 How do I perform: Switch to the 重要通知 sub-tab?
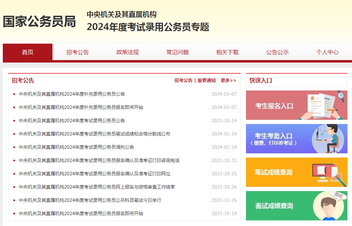click(x=206, y=80)
